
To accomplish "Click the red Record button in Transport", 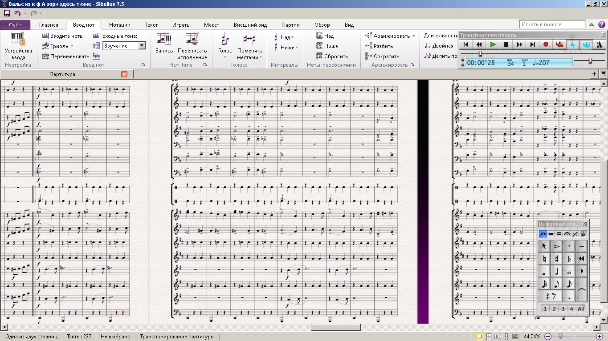I will [x=546, y=44].
